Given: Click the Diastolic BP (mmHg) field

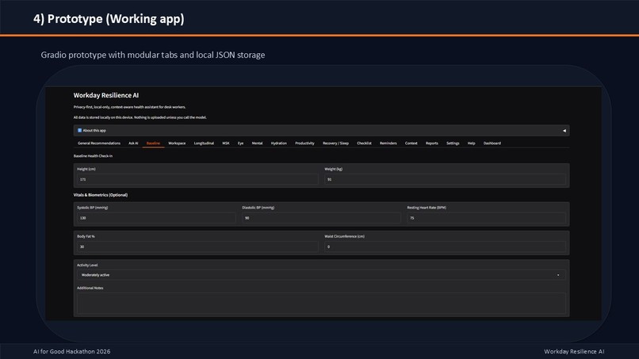Looking at the screenshot, I should [x=321, y=218].
